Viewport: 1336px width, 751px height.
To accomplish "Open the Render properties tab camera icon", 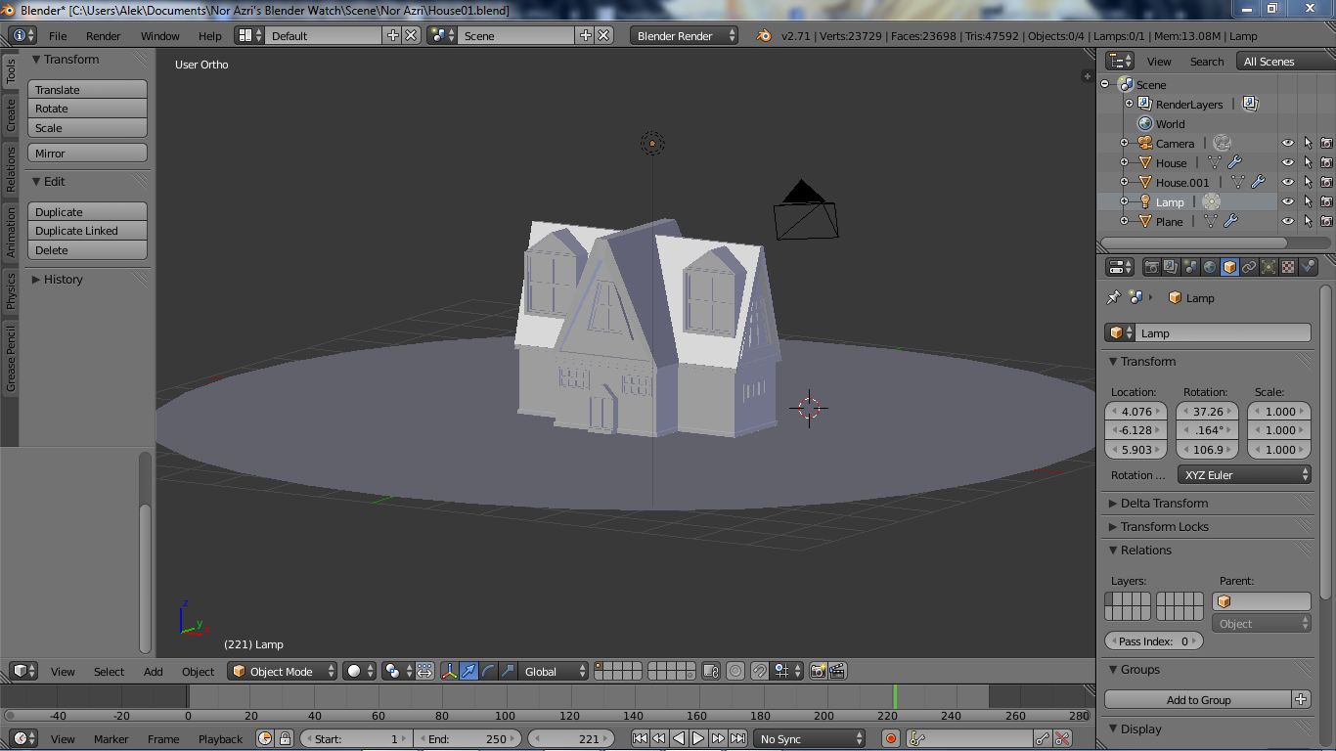I will click(x=1152, y=267).
